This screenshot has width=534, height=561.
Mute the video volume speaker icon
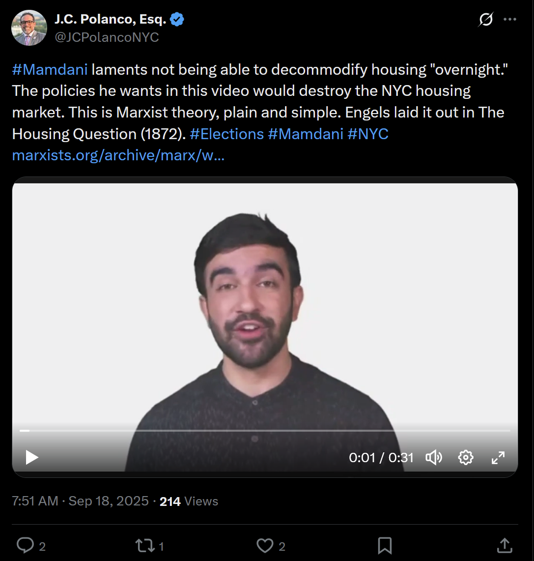(x=434, y=458)
